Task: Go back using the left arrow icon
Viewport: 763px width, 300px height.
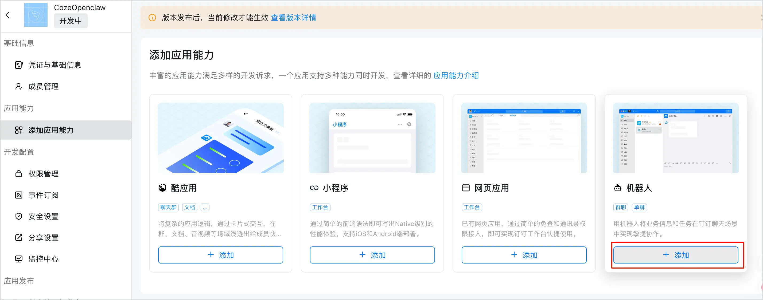Action: coord(7,15)
